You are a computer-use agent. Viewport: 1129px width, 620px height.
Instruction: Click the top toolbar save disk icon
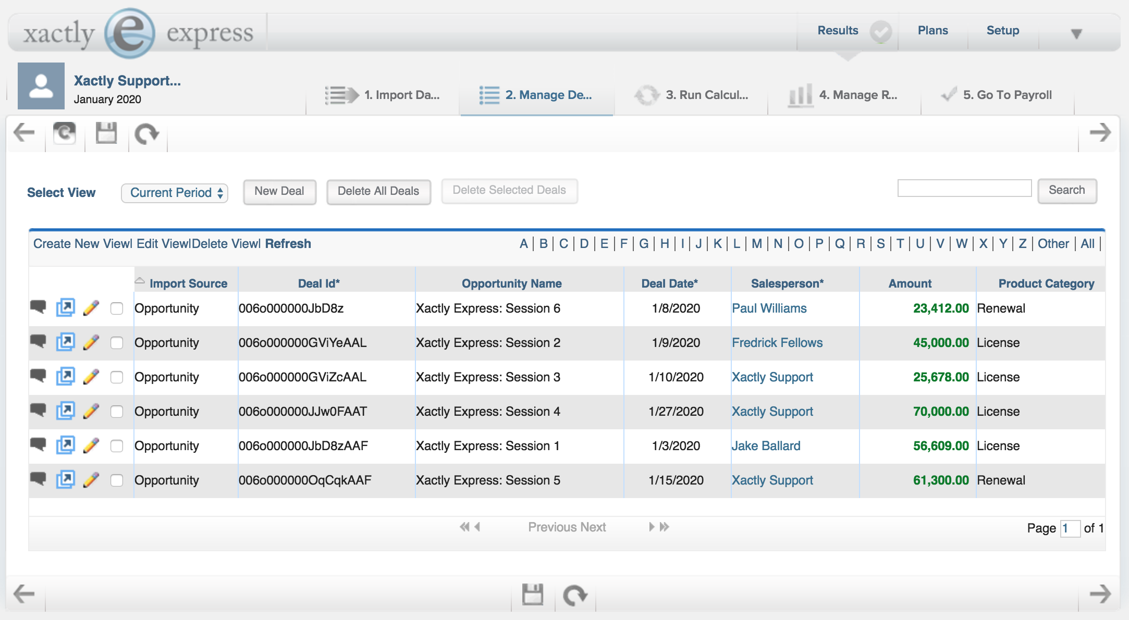pyautogui.click(x=106, y=133)
